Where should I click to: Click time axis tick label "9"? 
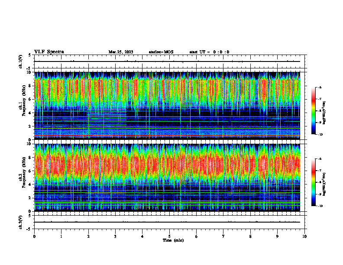pyautogui.click(x=277, y=236)
